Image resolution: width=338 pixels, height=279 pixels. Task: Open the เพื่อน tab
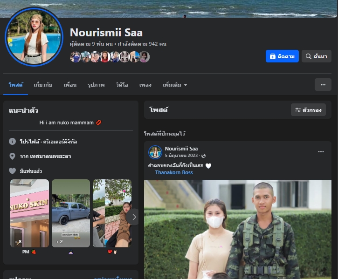pos(70,85)
